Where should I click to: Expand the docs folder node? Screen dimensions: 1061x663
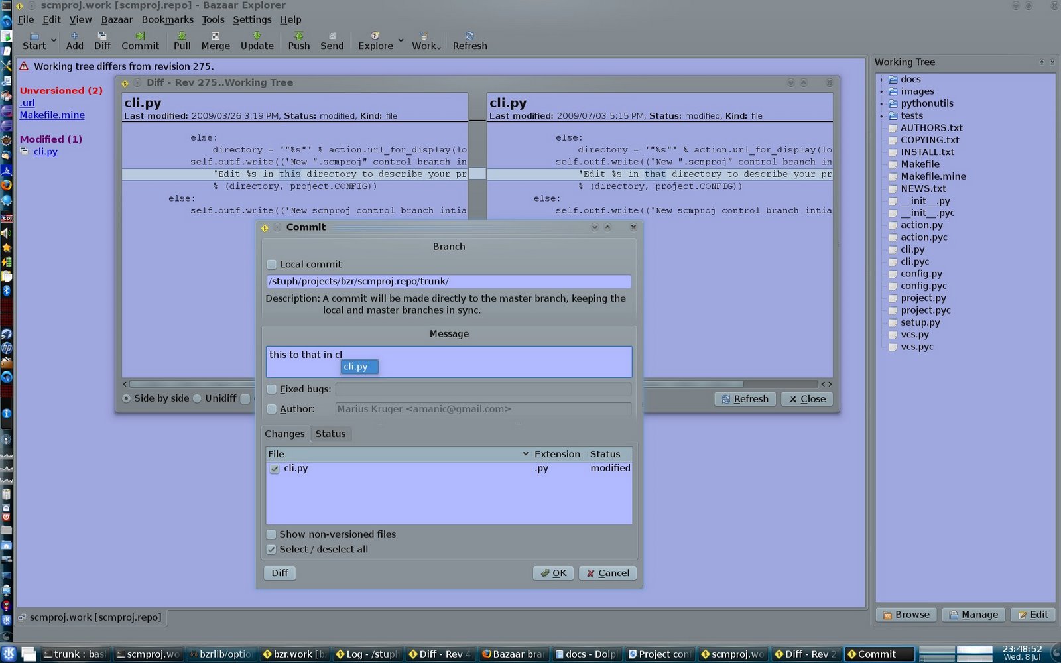pyautogui.click(x=881, y=80)
